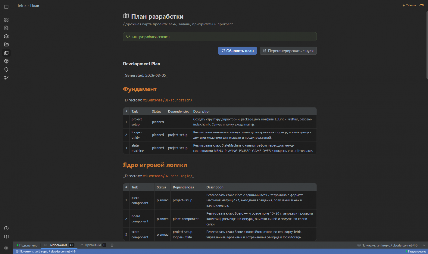Image resolution: width=428 pixels, height=254 pixels.
Task: Click the План breadcrumb item
Action: coord(35,5)
